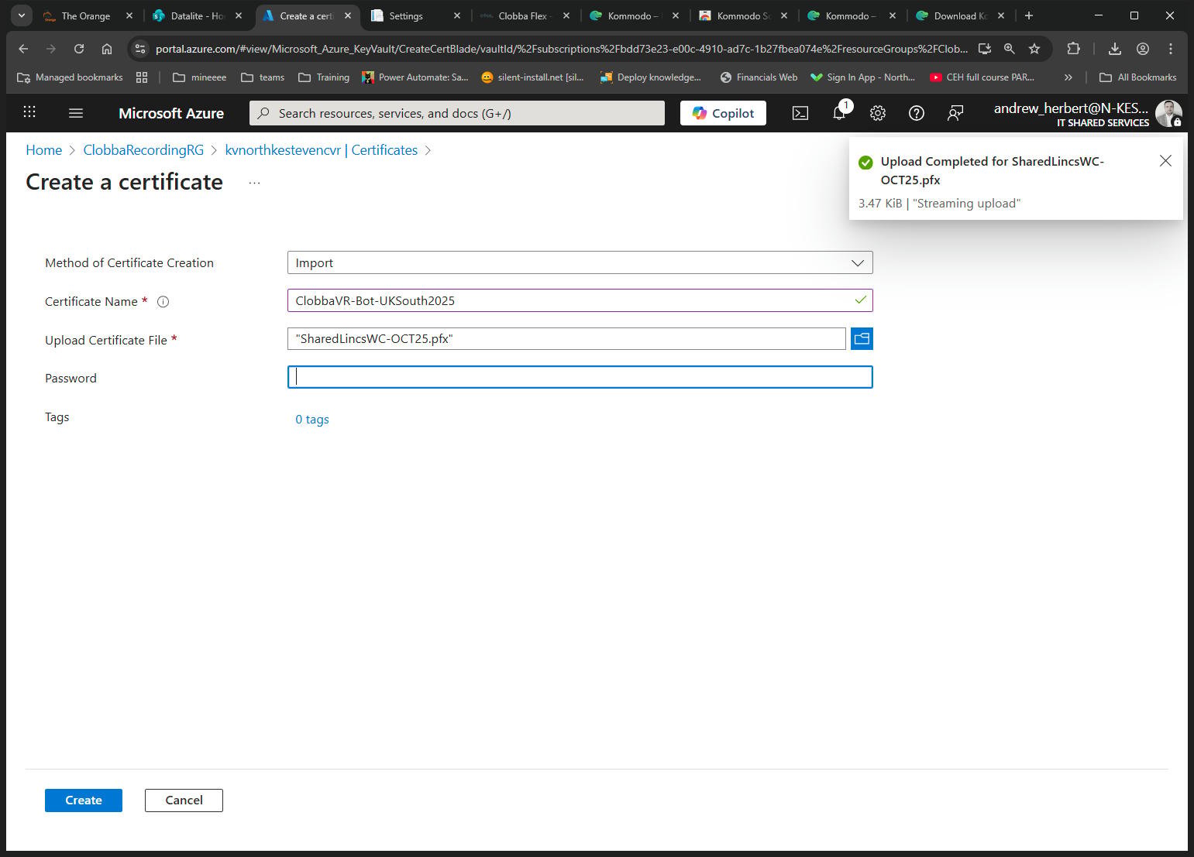Open the Help question mark icon
This screenshot has height=857, width=1194.
pos(917,113)
